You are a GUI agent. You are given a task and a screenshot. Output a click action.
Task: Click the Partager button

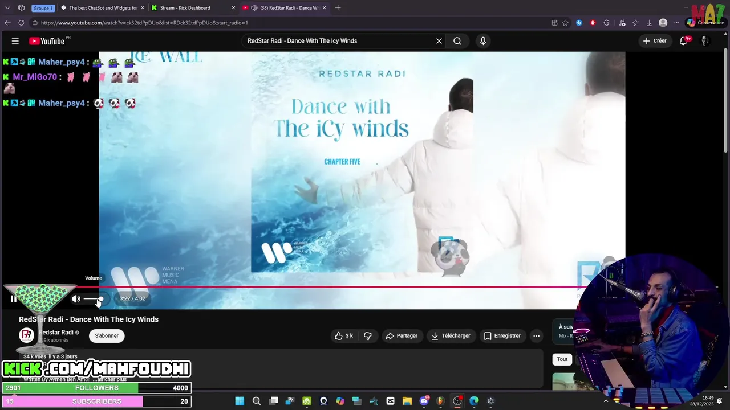(401, 336)
